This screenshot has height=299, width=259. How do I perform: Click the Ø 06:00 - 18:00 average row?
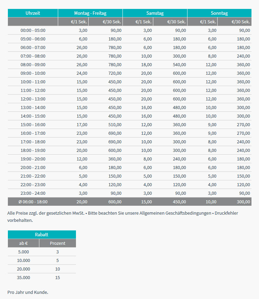coord(130,202)
